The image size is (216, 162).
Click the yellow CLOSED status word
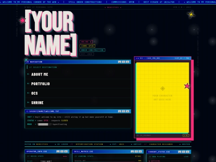click(x=64, y=120)
